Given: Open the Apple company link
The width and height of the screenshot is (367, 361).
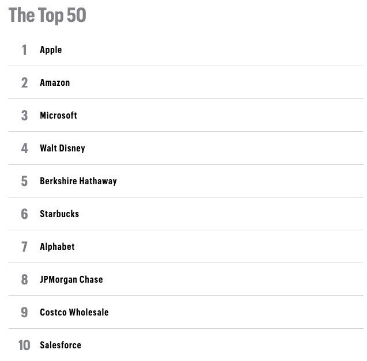Looking at the screenshot, I should tap(51, 50).
